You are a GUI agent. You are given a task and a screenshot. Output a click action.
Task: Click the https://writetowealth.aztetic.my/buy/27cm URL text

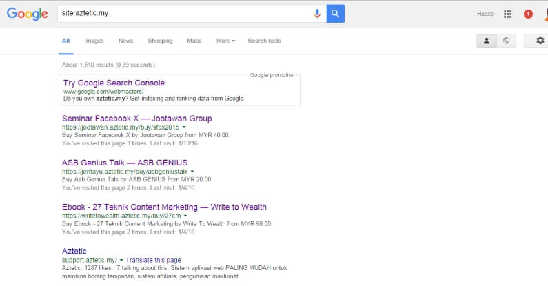pos(121,216)
